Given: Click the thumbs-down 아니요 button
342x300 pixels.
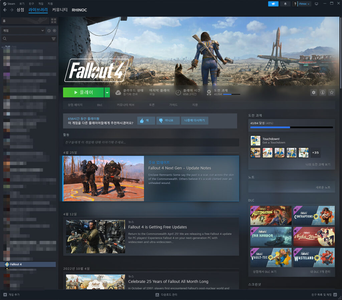Looking at the screenshot, I should pyautogui.click(x=168, y=120).
